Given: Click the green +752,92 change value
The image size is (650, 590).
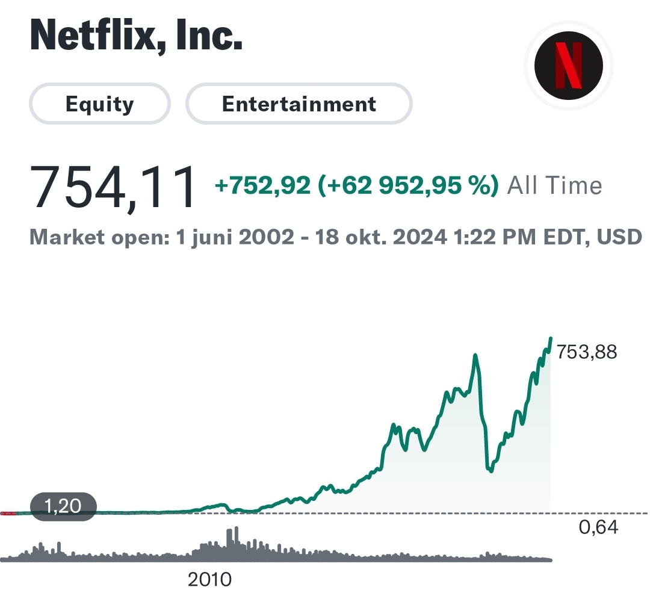Looking at the screenshot, I should click(262, 186).
